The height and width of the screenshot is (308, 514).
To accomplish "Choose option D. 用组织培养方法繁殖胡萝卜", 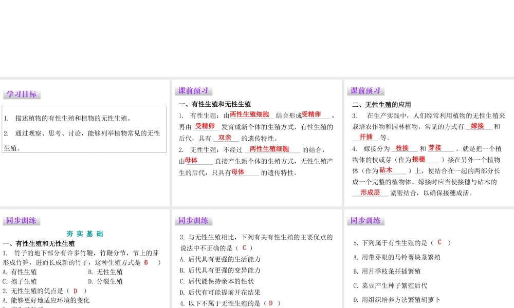I will 397,300.
